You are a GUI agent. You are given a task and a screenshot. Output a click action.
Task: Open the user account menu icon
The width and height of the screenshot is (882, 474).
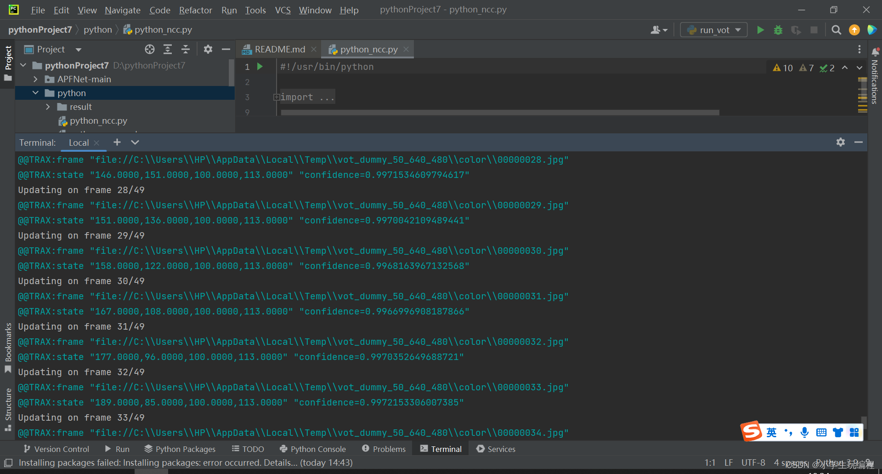(x=659, y=30)
